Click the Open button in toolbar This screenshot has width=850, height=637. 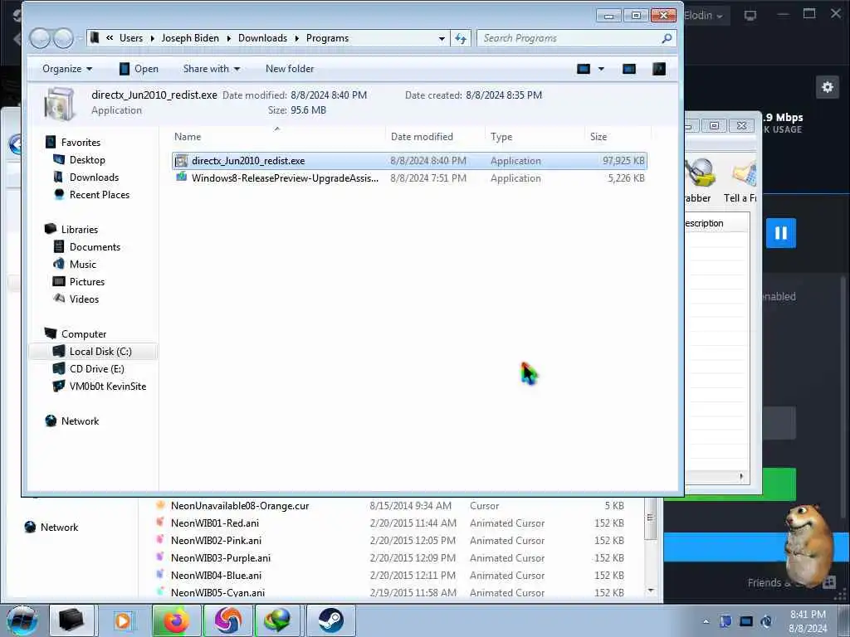139,69
